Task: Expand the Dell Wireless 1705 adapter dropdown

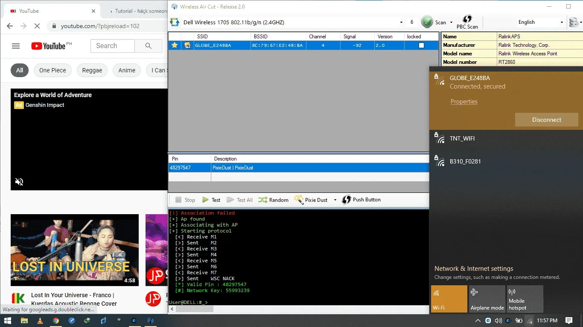Action: click(401, 22)
